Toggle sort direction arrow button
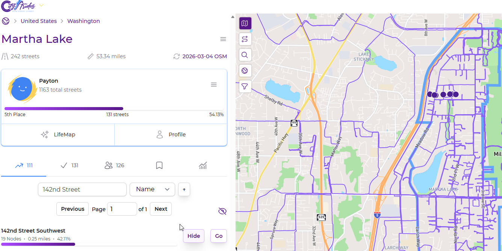The image size is (502, 251). pyautogui.click(x=184, y=190)
